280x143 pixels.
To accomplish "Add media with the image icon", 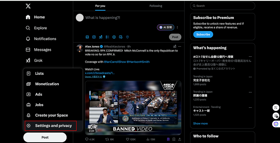I will [x=87, y=37].
